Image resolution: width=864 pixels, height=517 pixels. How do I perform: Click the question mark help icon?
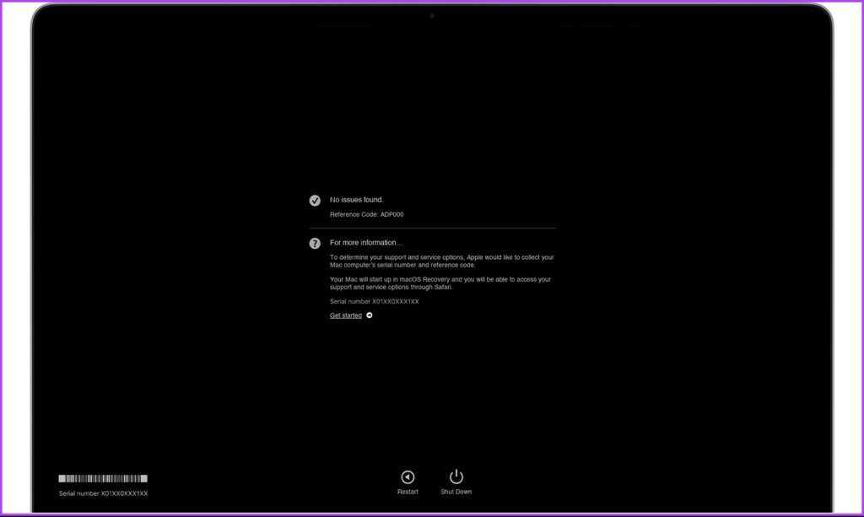pyautogui.click(x=315, y=243)
